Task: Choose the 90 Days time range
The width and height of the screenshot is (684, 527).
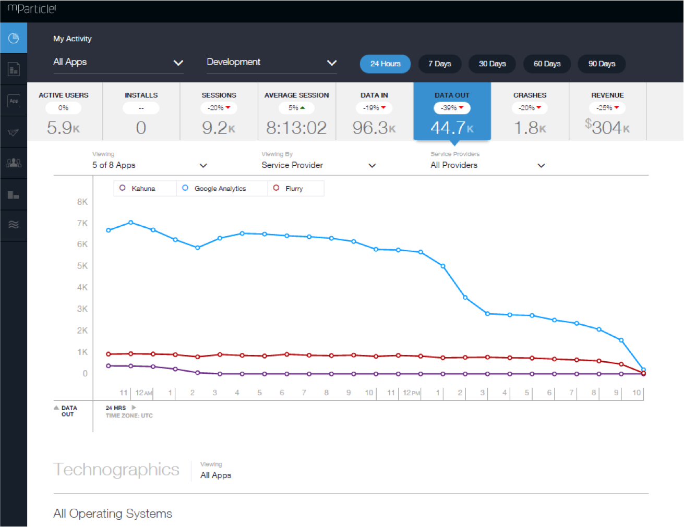Action: (x=602, y=64)
